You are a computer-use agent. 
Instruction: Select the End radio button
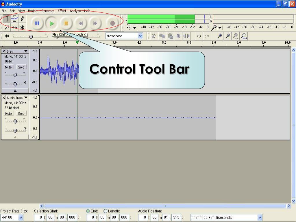(x=88, y=211)
